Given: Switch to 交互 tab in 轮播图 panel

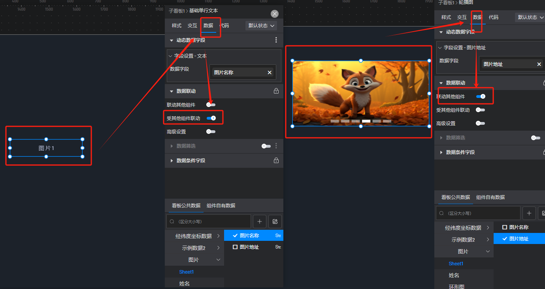Looking at the screenshot, I should 462,17.
